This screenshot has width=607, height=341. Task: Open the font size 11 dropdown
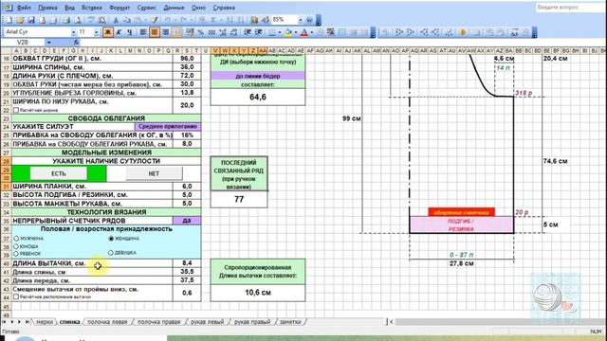(x=97, y=32)
